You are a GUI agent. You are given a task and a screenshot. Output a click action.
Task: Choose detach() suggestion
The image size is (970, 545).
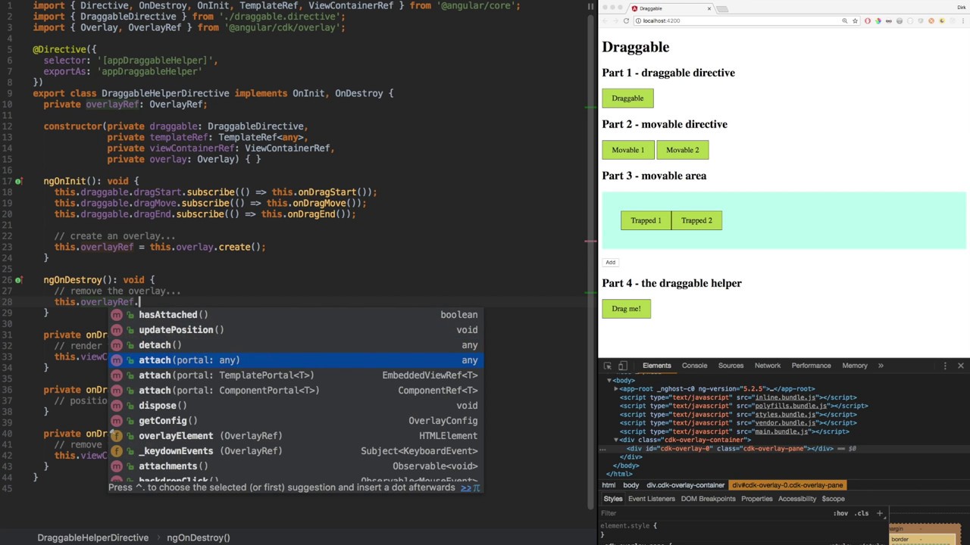295,345
